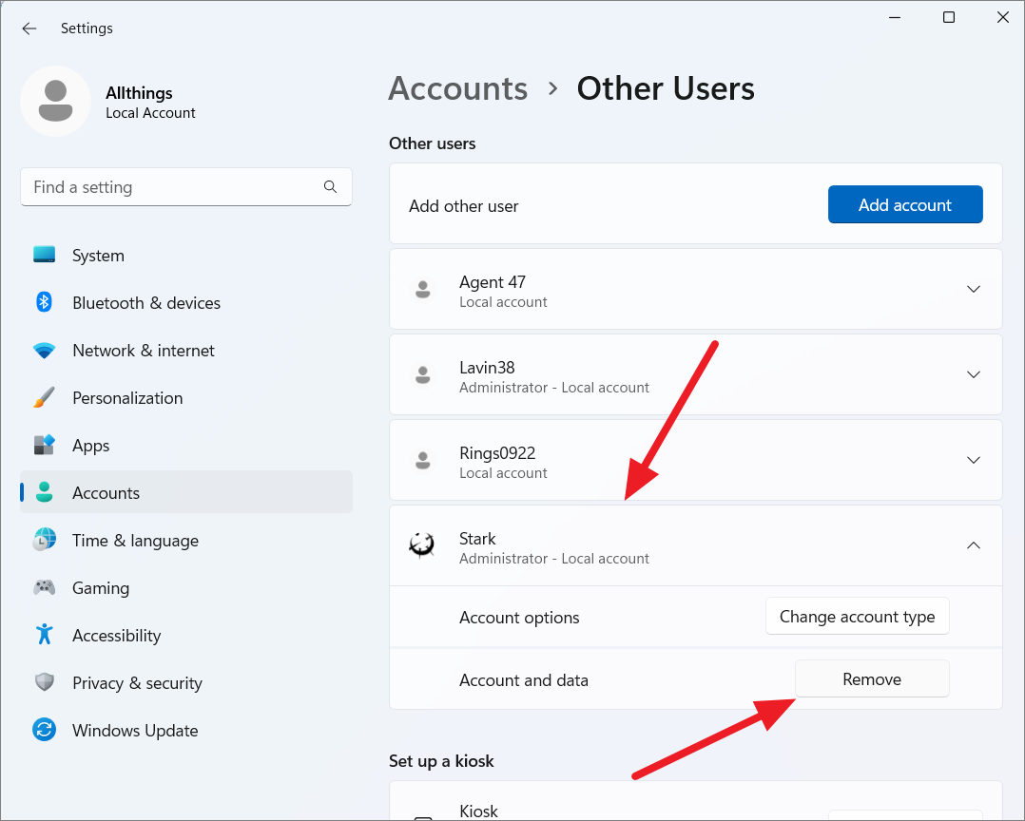
Task: Collapse the Stark account details
Action: coord(973,545)
